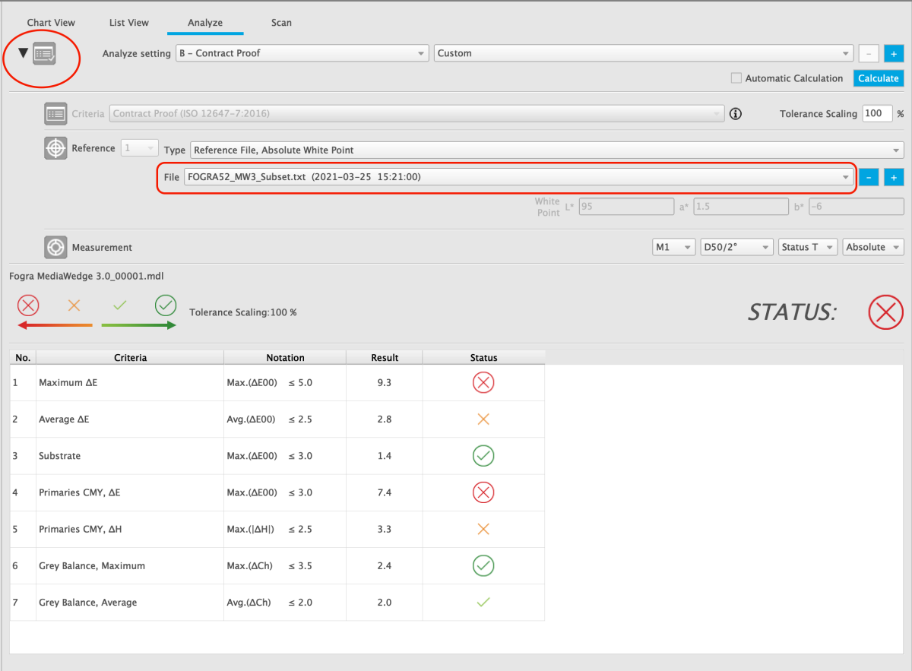Open Status T density dropdown
Screen dimensions: 912x671
pyautogui.click(x=808, y=247)
